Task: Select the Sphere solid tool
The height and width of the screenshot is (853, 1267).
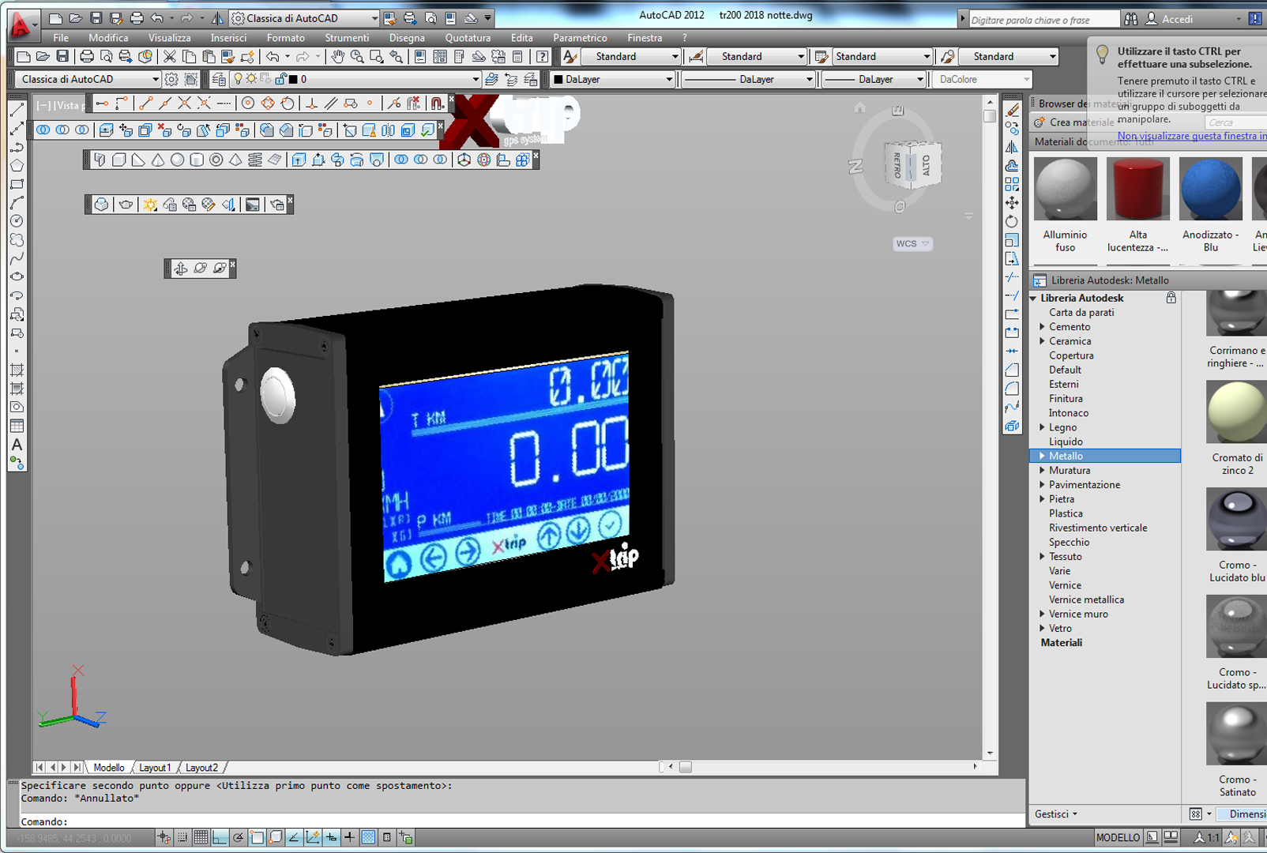Action: 177,160
